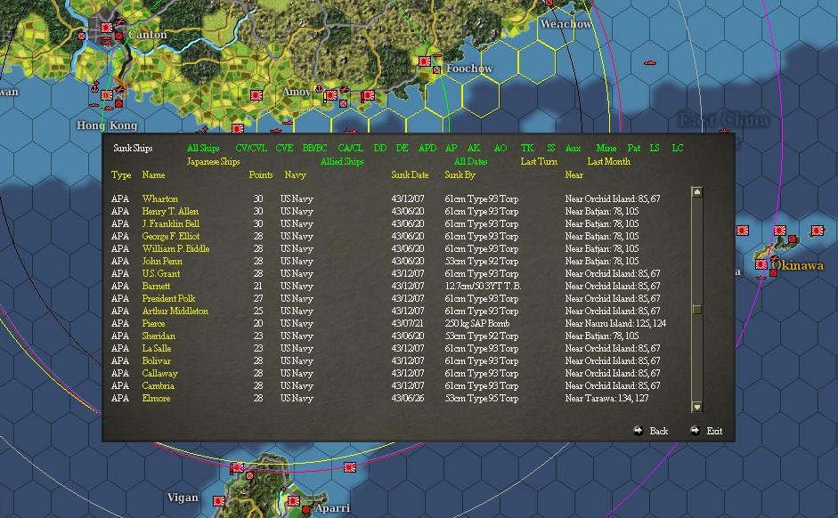Viewport: 838px width, 518px height.
Task: Click the scrollbar up arrow
Action: tap(697, 191)
